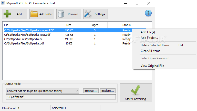This screenshot has height=111, width=197.
Task: Choose Add File(s)... from context menu
Action: pyautogui.click(x=164, y=32)
